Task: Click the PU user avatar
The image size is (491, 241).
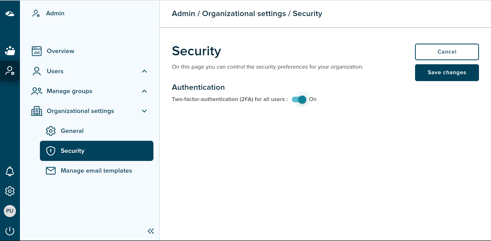Action: pyautogui.click(x=10, y=211)
